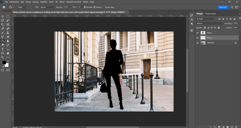Select the Pen tool
Screen dimensions: 241x128
coord(8,45)
